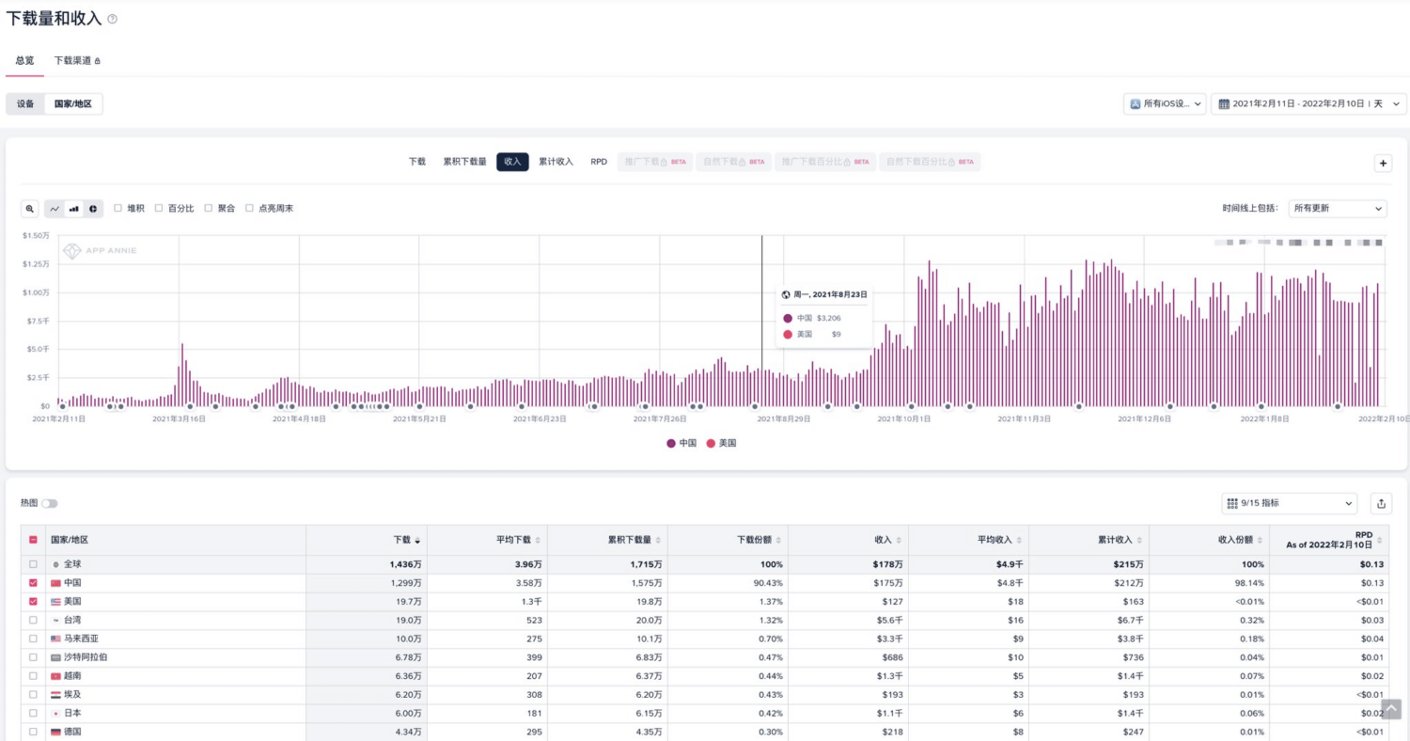This screenshot has height=741, width=1410.
Task: Switch chart to line graph view
Action: (x=55, y=209)
